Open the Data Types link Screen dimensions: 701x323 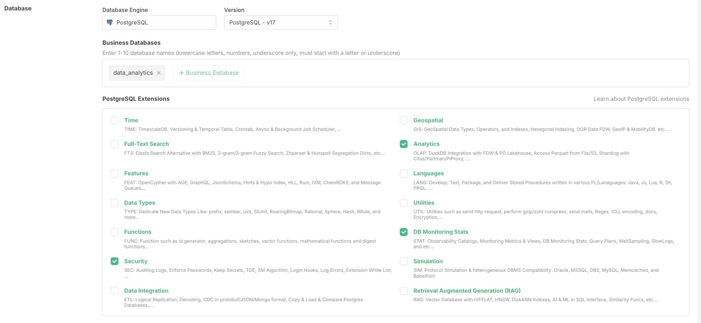[140, 203]
